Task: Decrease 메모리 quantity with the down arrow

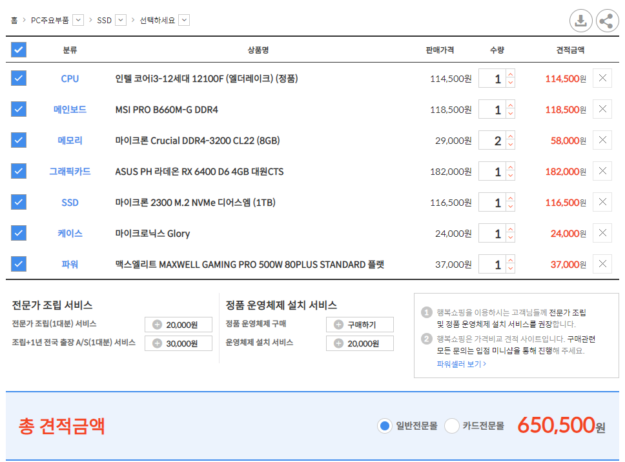Action: tap(511, 145)
